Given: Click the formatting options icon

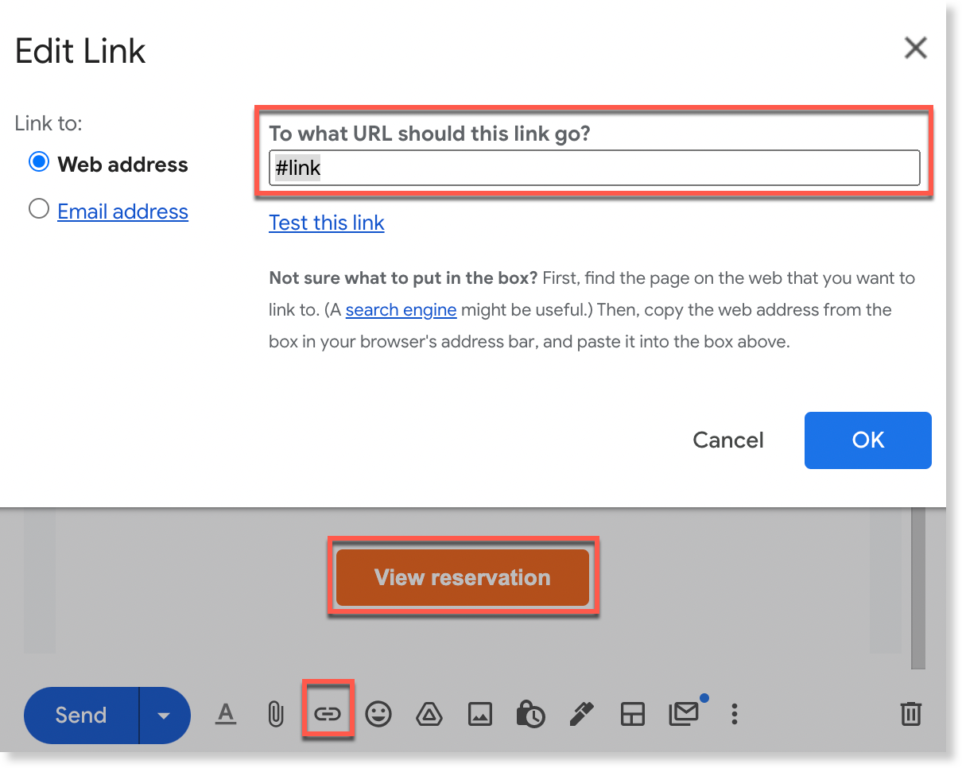Looking at the screenshot, I should point(227,714).
